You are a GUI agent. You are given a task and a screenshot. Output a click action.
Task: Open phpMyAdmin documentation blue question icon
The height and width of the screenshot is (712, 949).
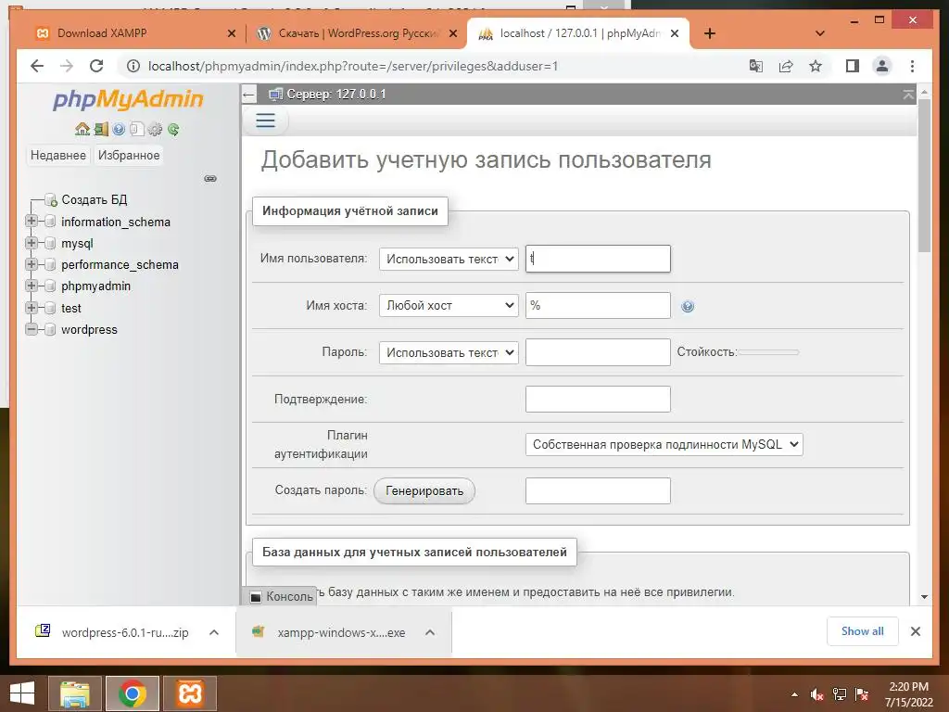(x=119, y=129)
